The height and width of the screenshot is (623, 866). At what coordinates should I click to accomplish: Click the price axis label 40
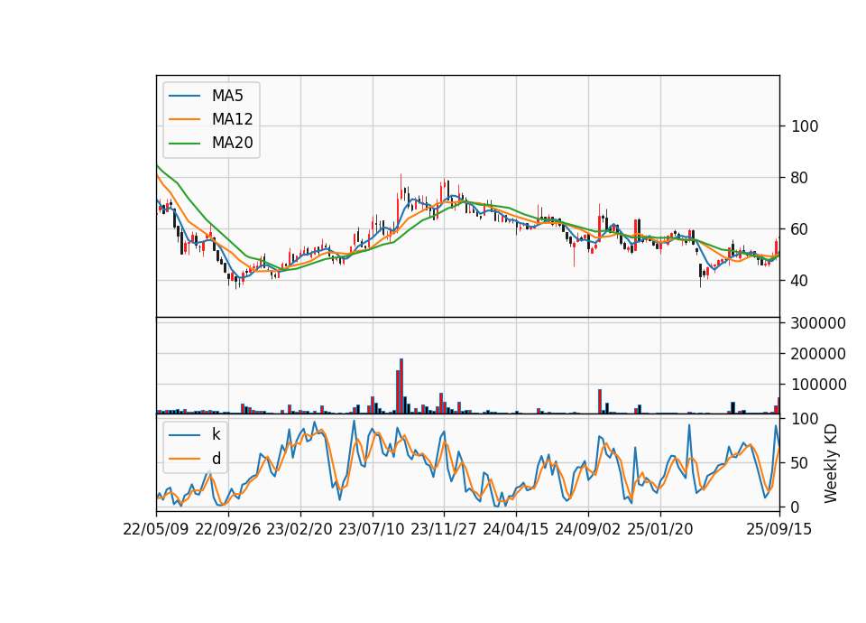click(x=800, y=281)
